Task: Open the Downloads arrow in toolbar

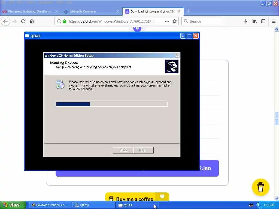Action: 245,21
